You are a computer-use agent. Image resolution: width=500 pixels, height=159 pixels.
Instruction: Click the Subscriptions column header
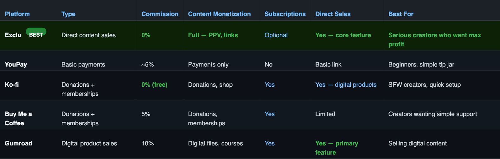coord(285,14)
